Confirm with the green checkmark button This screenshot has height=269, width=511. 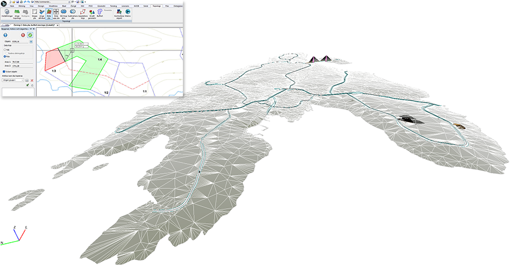pyautogui.click(x=31, y=35)
